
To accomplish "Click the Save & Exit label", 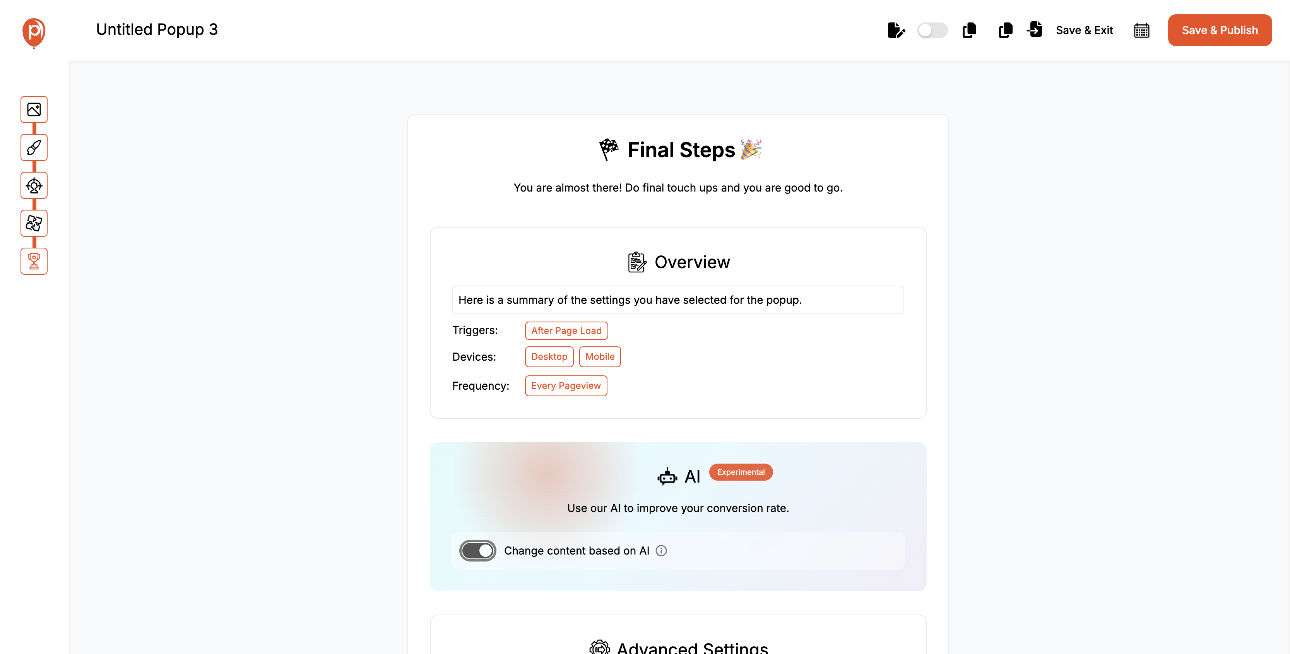I will tap(1084, 30).
